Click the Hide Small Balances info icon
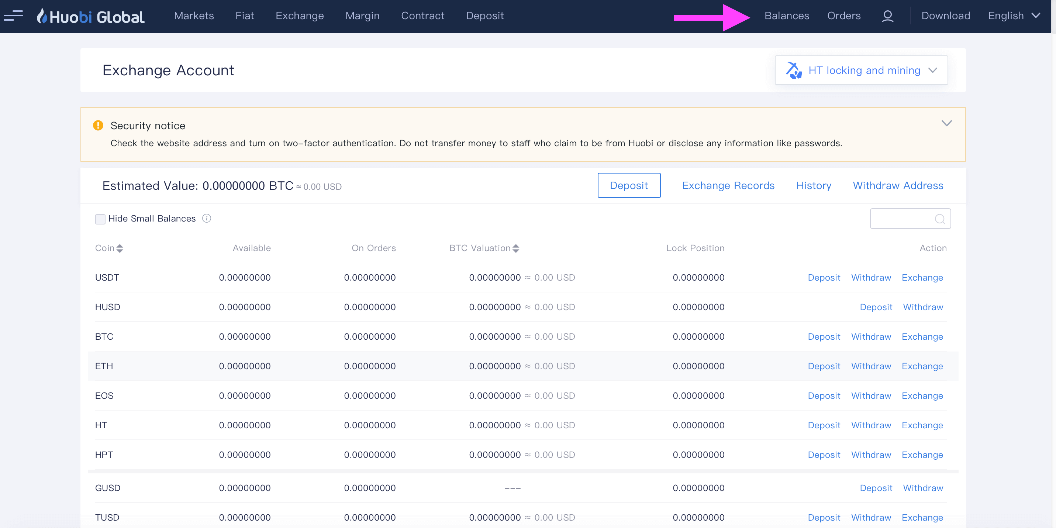 [207, 218]
